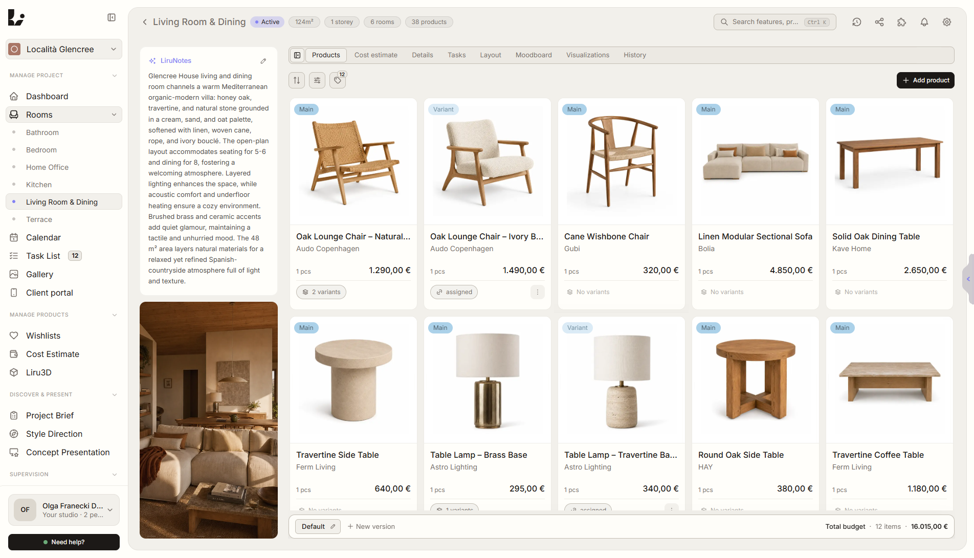Viewport: 974px width, 558px height.
Task: Open the sort products arrows button
Action: point(297,80)
